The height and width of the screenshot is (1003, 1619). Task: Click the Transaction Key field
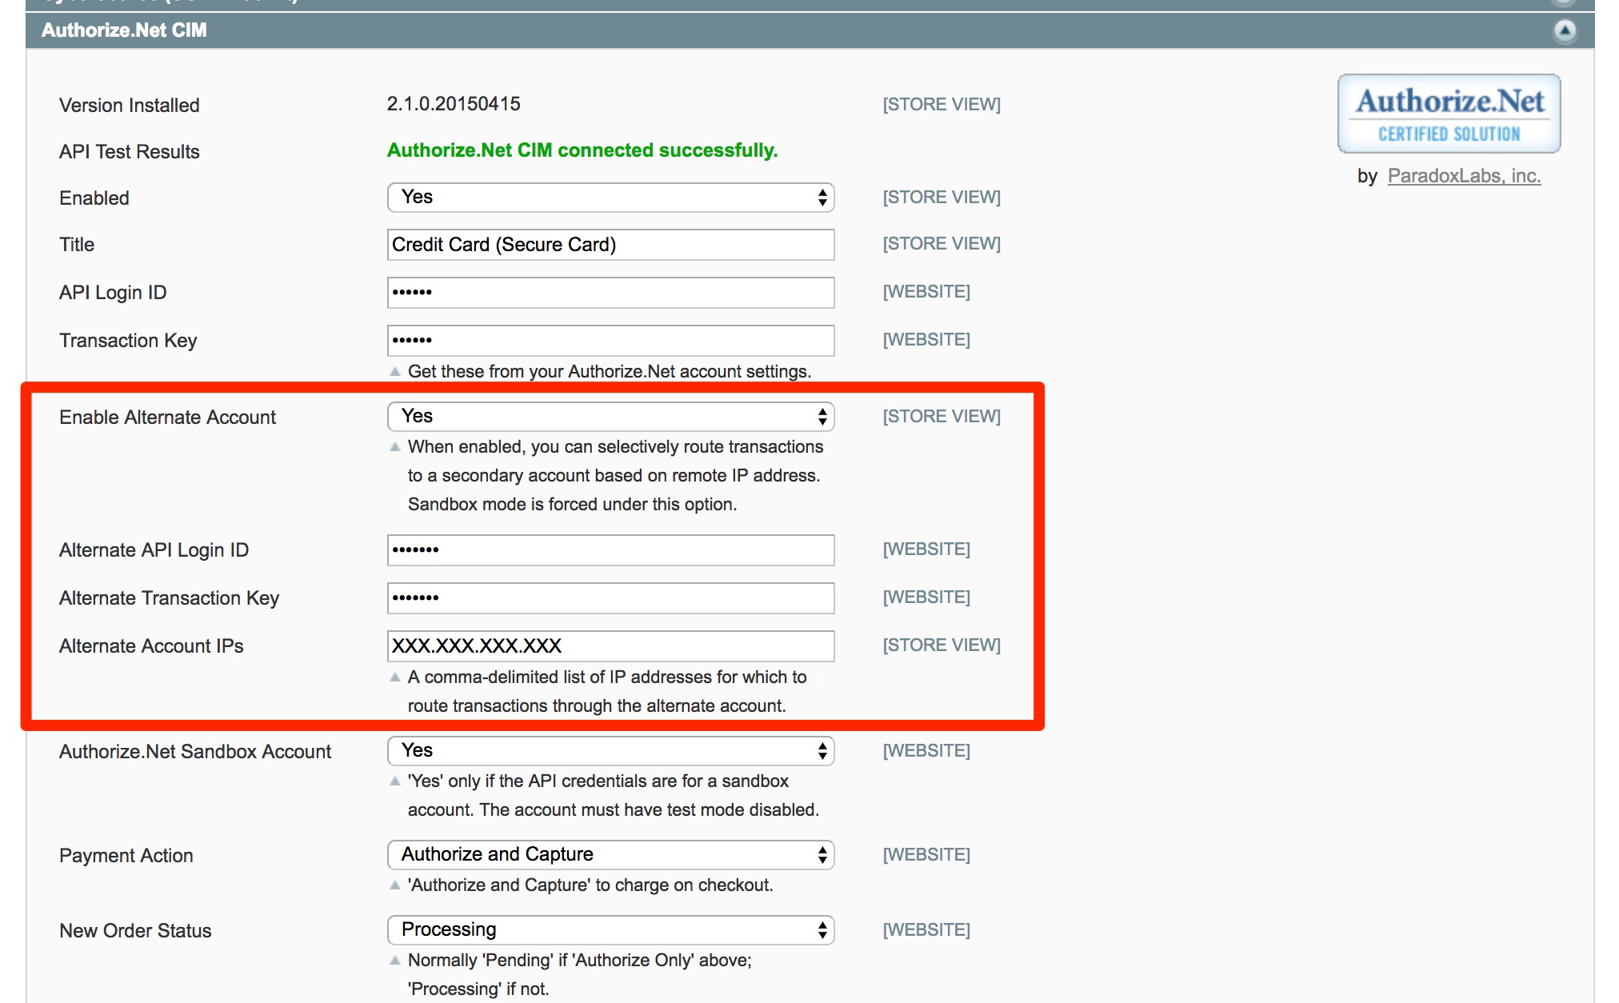click(x=610, y=341)
